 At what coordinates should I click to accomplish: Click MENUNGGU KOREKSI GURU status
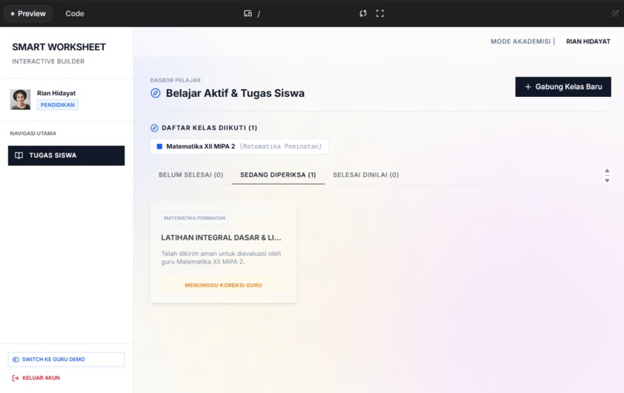[x=223, y=285]
